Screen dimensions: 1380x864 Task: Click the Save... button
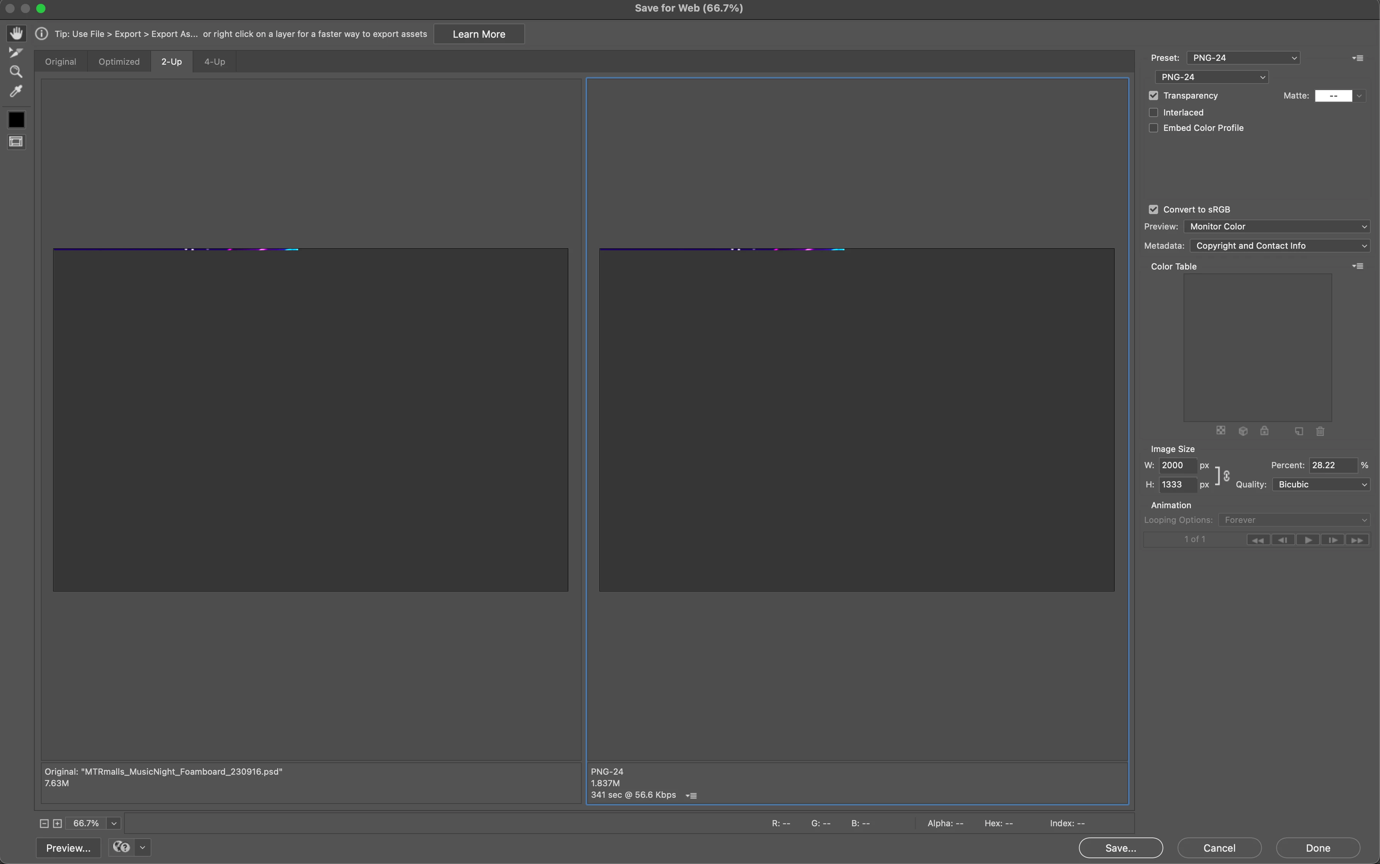pos(1120,848)
